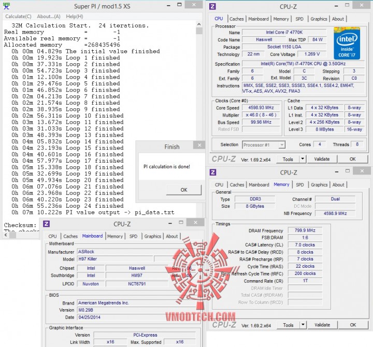Viewport: 373px width, 347px height.
Task: Select Mainboard tab in Memory CPU-Z window
Action: coord(259,185)
